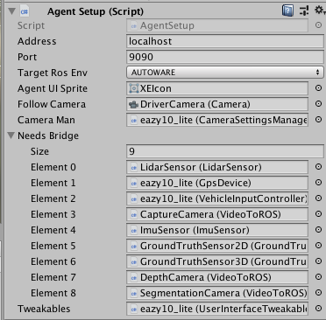Viewport: 326px width, 320px height.
Task: Click the Agent Setup (Script) title
Action: (x=96, y=11)
